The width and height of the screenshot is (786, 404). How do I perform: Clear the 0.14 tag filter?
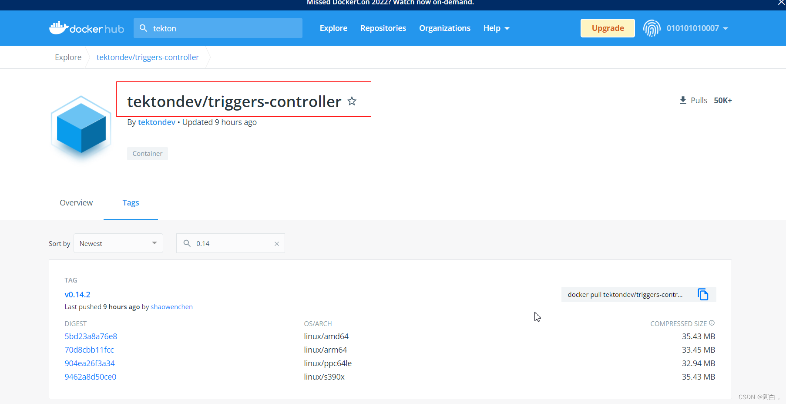(276, 244)
